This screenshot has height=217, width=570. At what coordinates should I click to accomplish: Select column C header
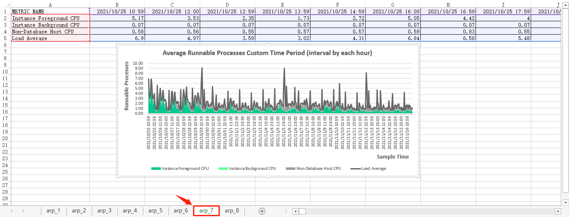(x=172, y=5)
